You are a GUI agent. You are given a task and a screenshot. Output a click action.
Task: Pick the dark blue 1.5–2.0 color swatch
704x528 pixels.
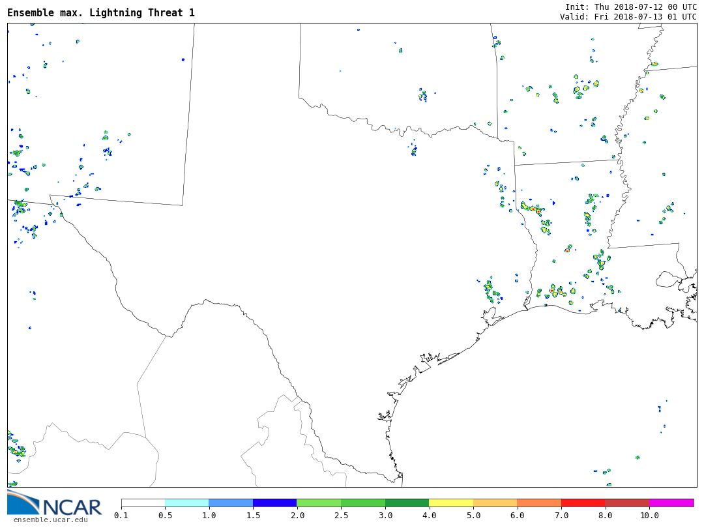tap(274, 503)
